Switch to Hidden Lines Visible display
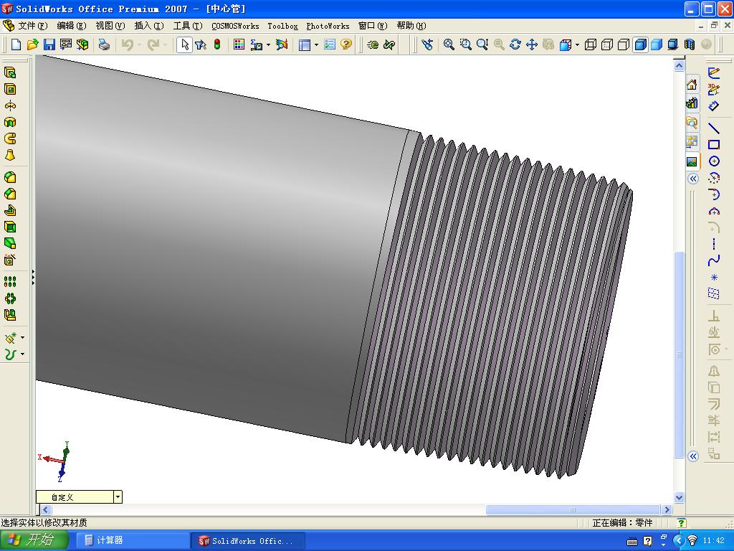The height and width of the screenshot is (551, 734). pyautogui.click(x=607, y=44)
